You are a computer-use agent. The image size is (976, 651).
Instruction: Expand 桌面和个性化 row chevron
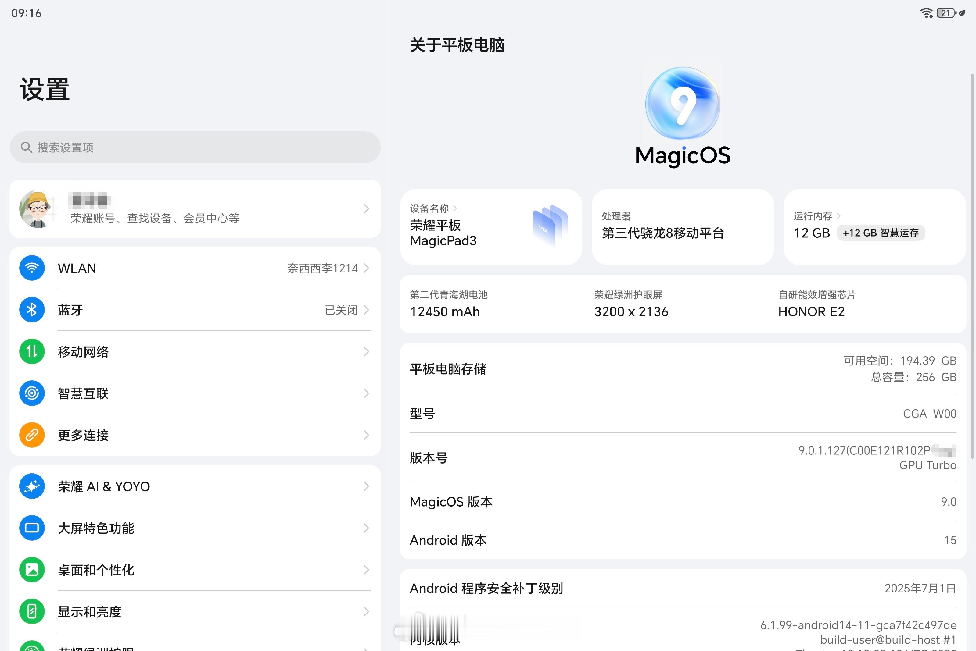(x=366, y=570)
